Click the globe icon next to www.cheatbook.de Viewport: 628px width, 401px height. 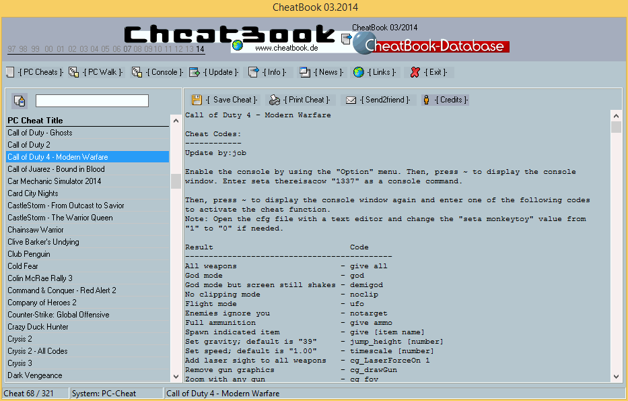pyautogui.click(x=238, y=45)
